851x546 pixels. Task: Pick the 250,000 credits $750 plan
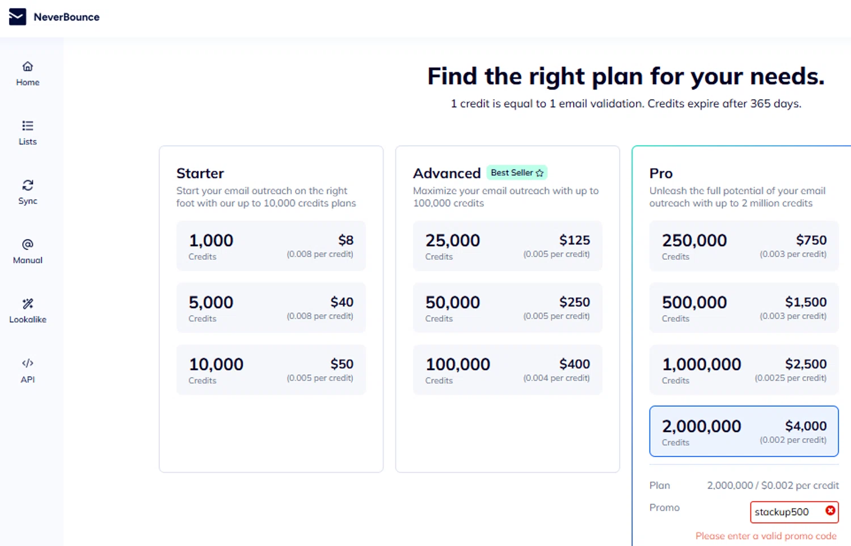click(743, 246)
